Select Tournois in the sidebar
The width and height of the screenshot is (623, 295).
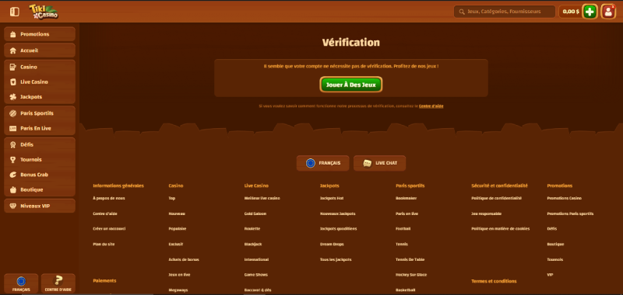(x=40, y=160)
